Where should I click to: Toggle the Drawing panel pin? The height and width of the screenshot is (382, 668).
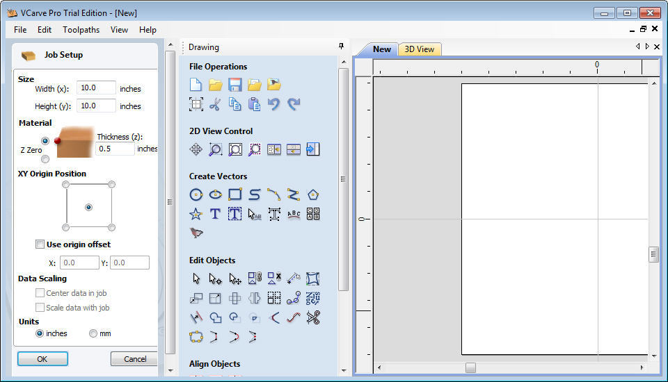(x=341, y=47)
